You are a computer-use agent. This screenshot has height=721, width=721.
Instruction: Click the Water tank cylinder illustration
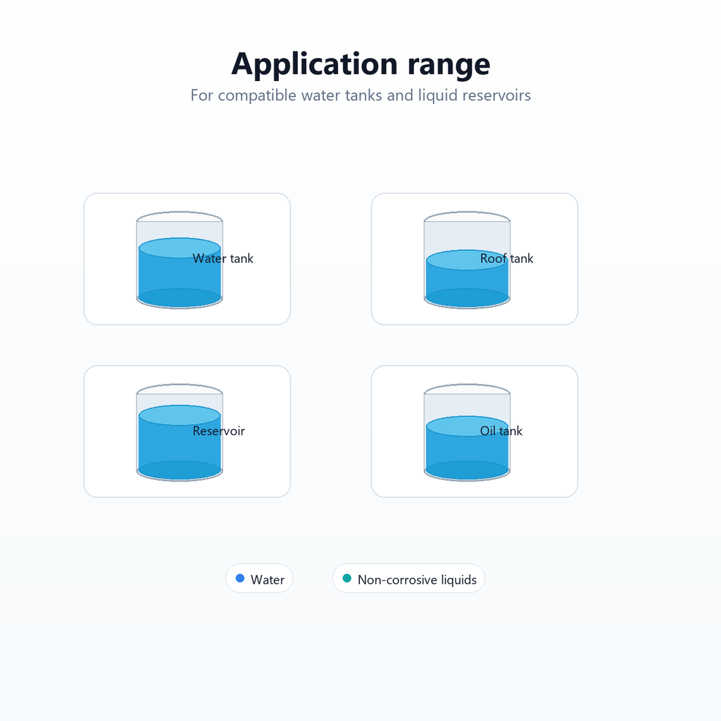[x=180, y=260]
